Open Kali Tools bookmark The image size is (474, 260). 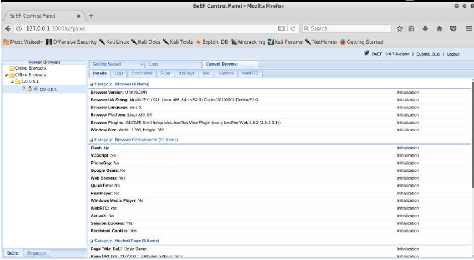pos(178,42)
